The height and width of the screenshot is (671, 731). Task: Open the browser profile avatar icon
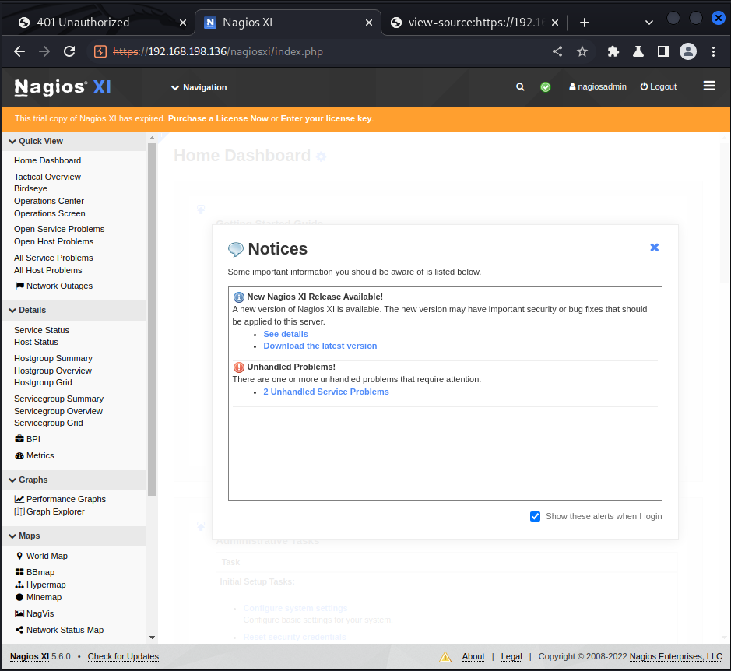point(687,51)
